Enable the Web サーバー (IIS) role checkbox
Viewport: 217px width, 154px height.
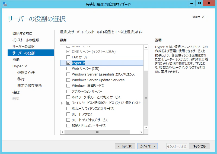click(68, 69)
